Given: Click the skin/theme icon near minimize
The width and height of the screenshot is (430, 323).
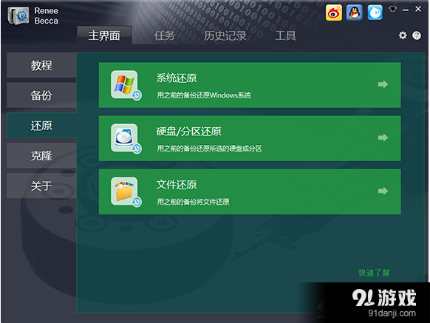Looking at the screenshot, I should pyautogui.click(x=393, y=9).
